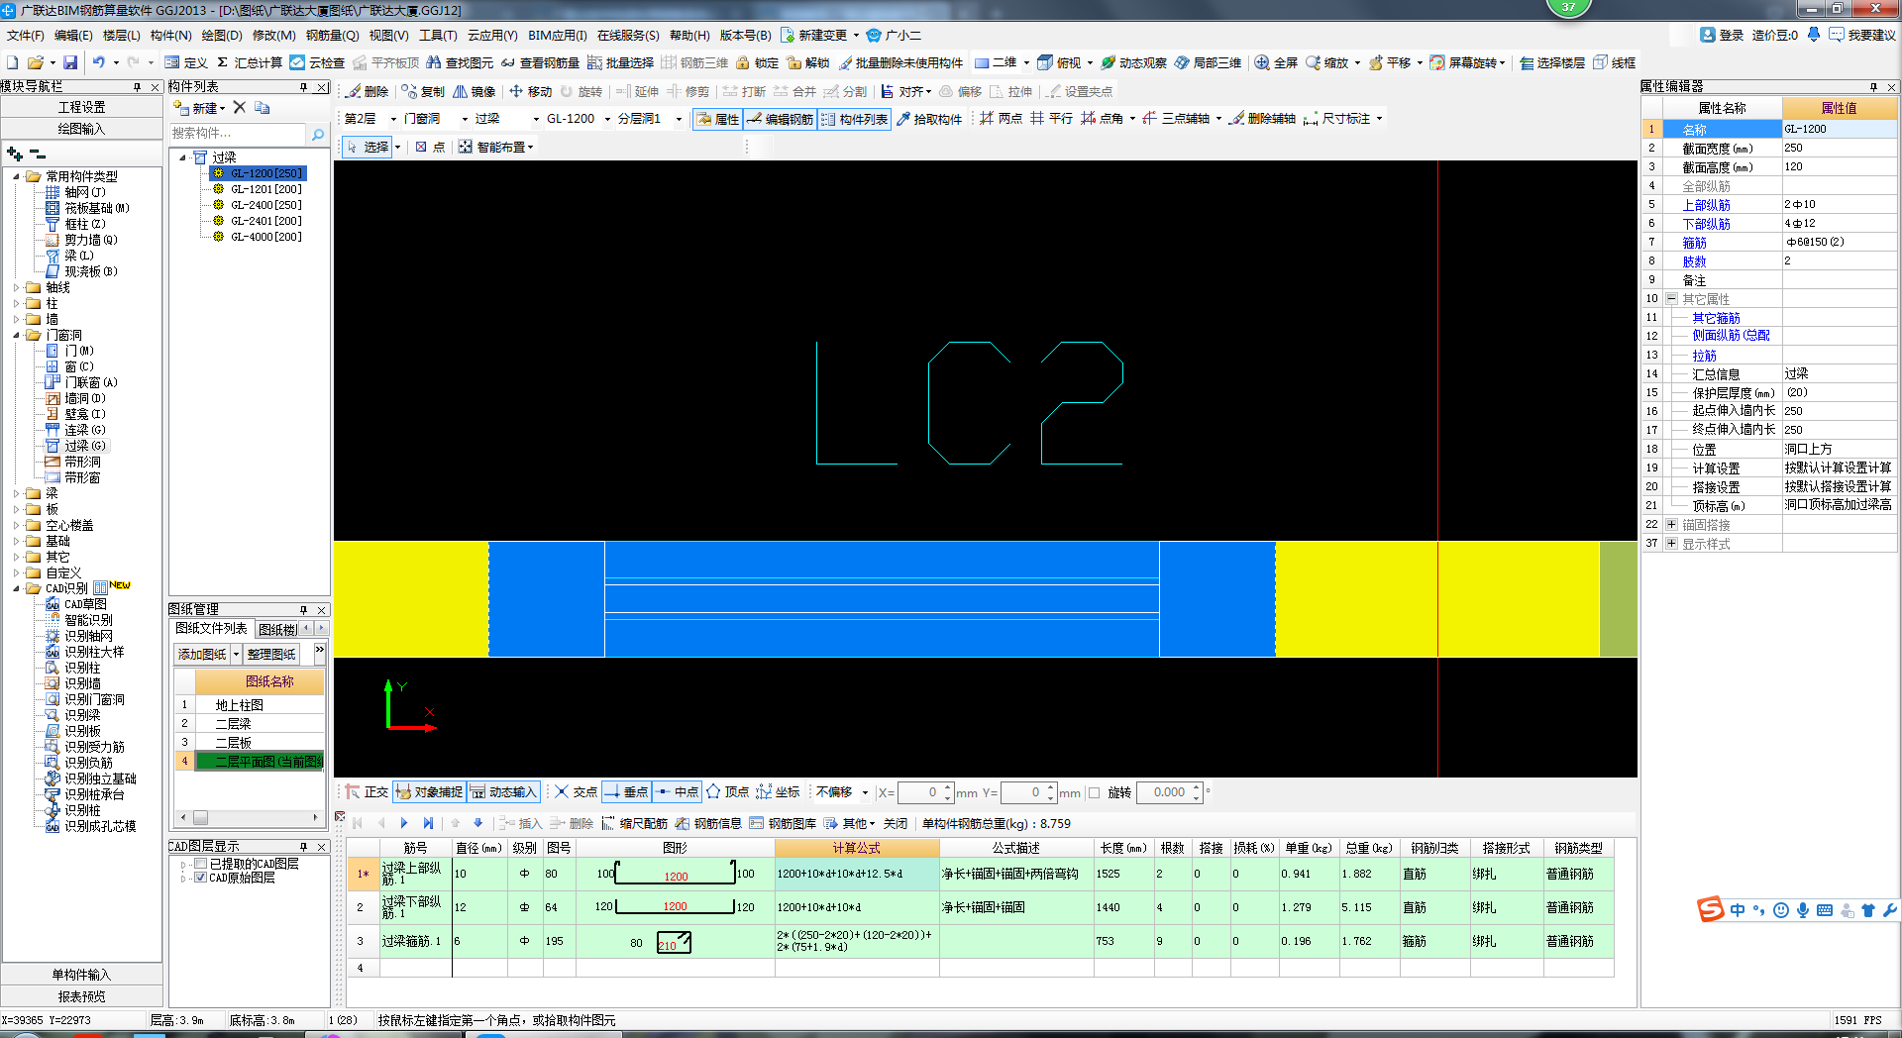
Task: Open 智能布置 smart layout tool
Action: [495, 147]
